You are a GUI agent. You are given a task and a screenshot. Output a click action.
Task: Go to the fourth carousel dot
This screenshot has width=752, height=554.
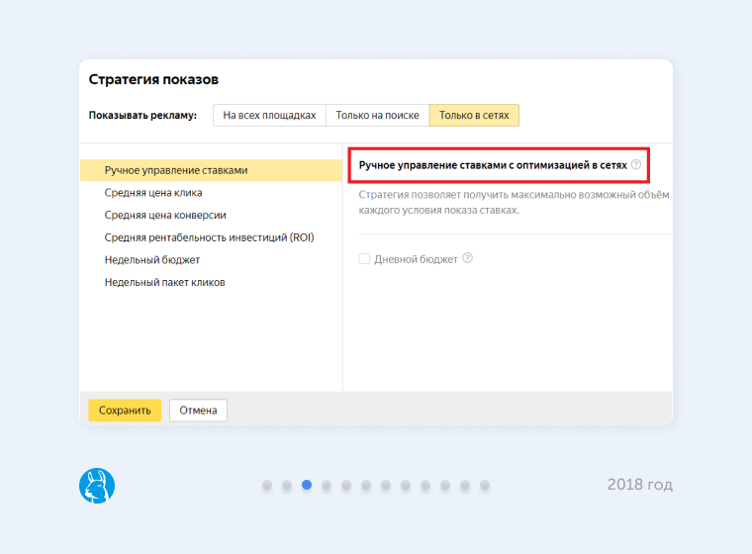click(327, 485)
